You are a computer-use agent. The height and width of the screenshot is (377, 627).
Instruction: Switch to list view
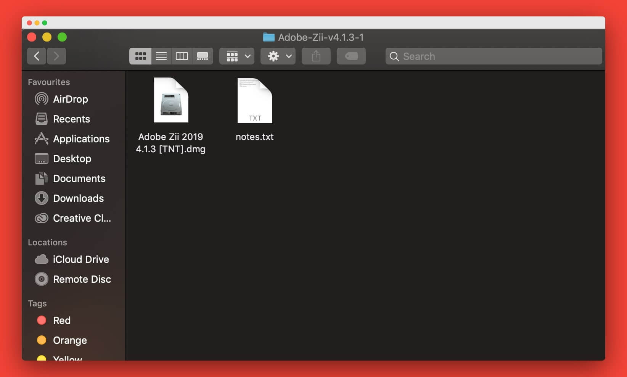161,56
